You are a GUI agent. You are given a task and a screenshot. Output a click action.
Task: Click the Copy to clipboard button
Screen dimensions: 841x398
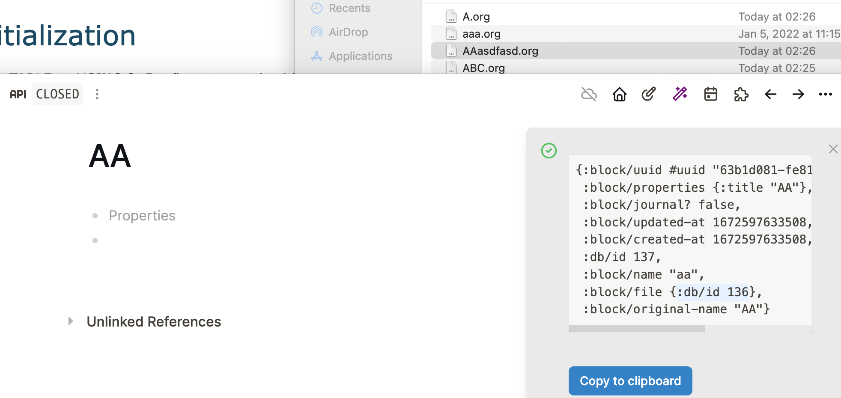pyautogui.click(x=630, y=380)
